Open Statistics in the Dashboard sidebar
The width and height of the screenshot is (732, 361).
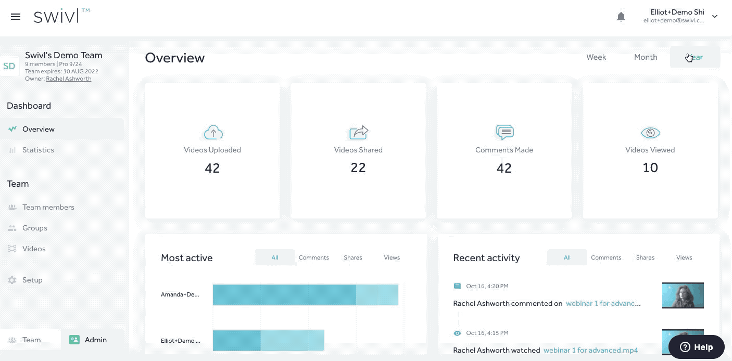coord(38,150)
